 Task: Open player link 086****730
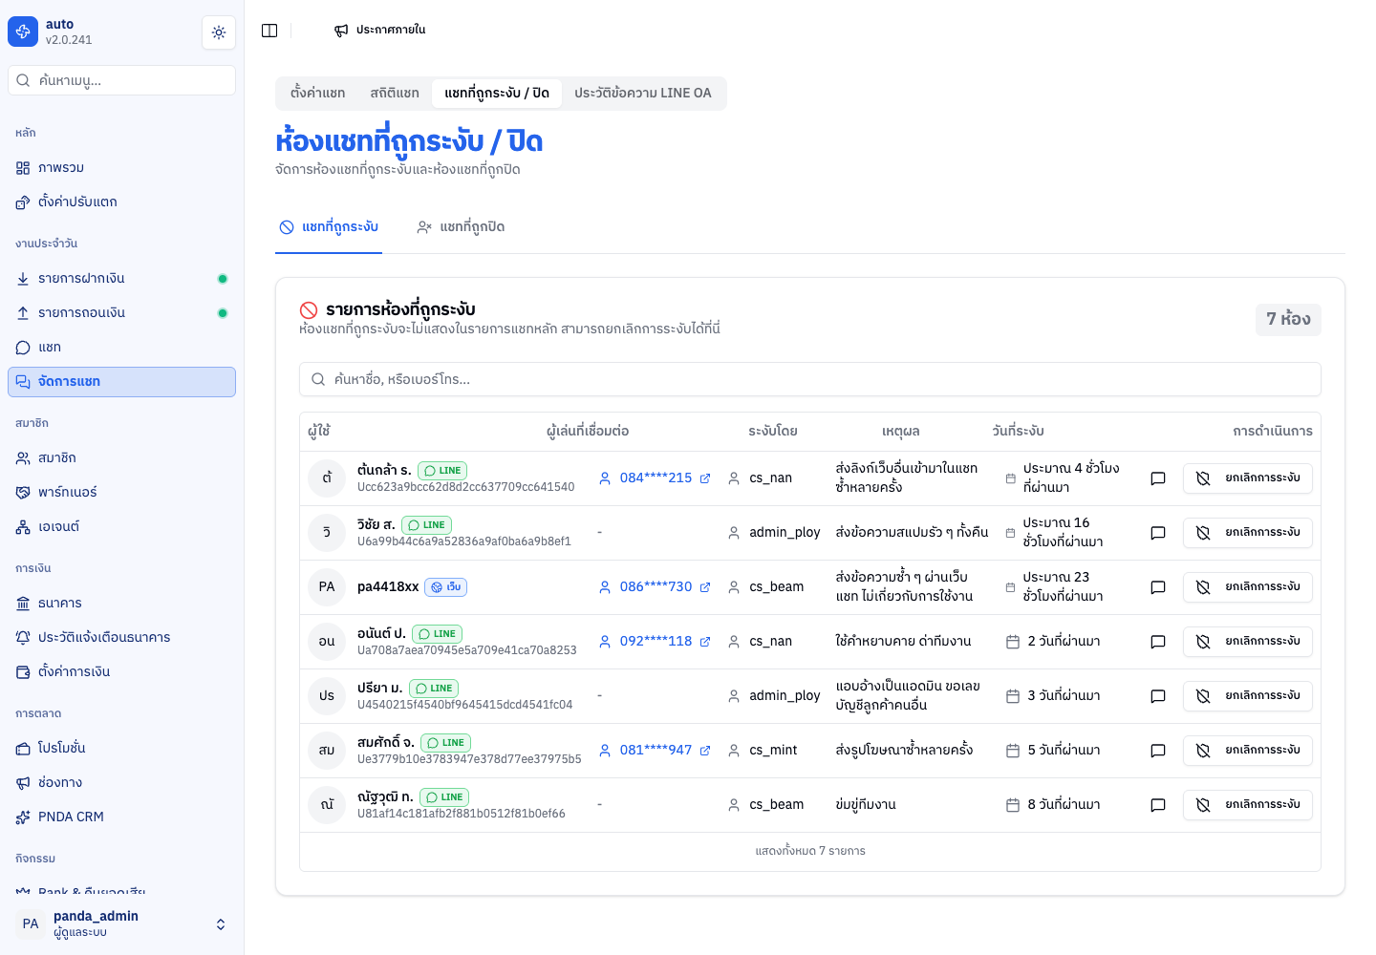(x=656, y=587)
